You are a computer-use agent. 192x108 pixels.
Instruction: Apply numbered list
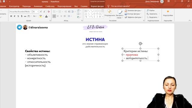tap(60, 12)
